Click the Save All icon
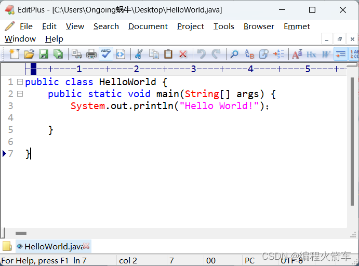The width and height of the screenshot is (359, 266). pos(58,54)
